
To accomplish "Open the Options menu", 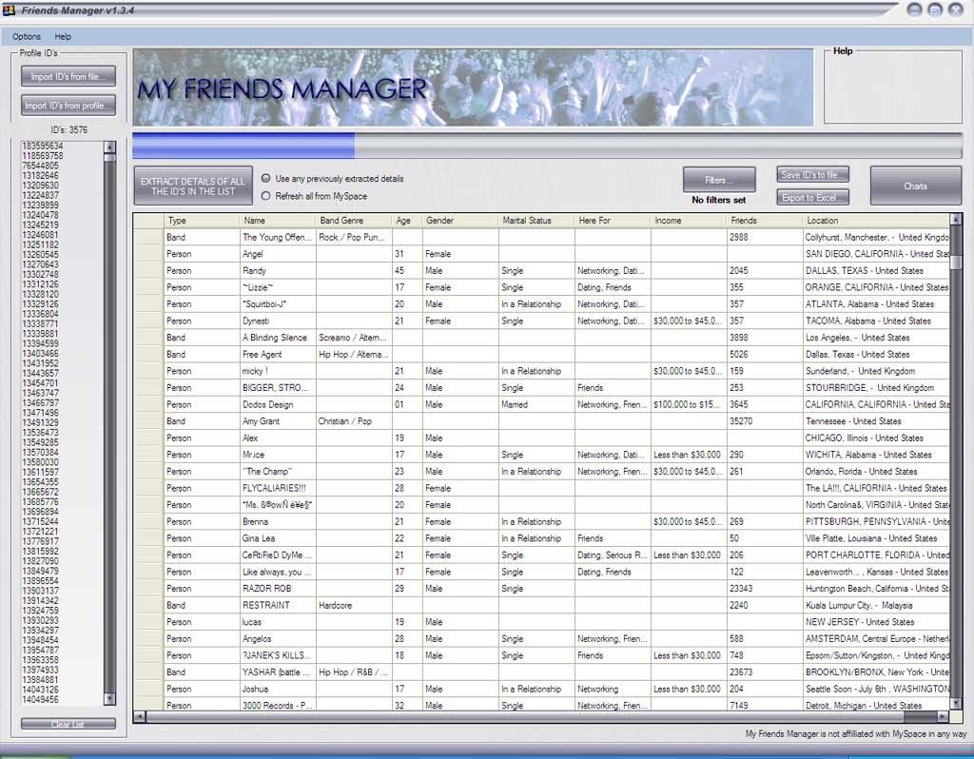I will 26,37.
